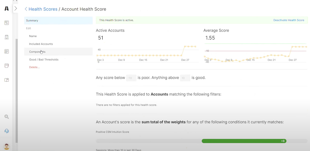Click Deactivate Health Score
Image resolution: width=310 pixels, height=151 pixels.
(x=289, y=20)
